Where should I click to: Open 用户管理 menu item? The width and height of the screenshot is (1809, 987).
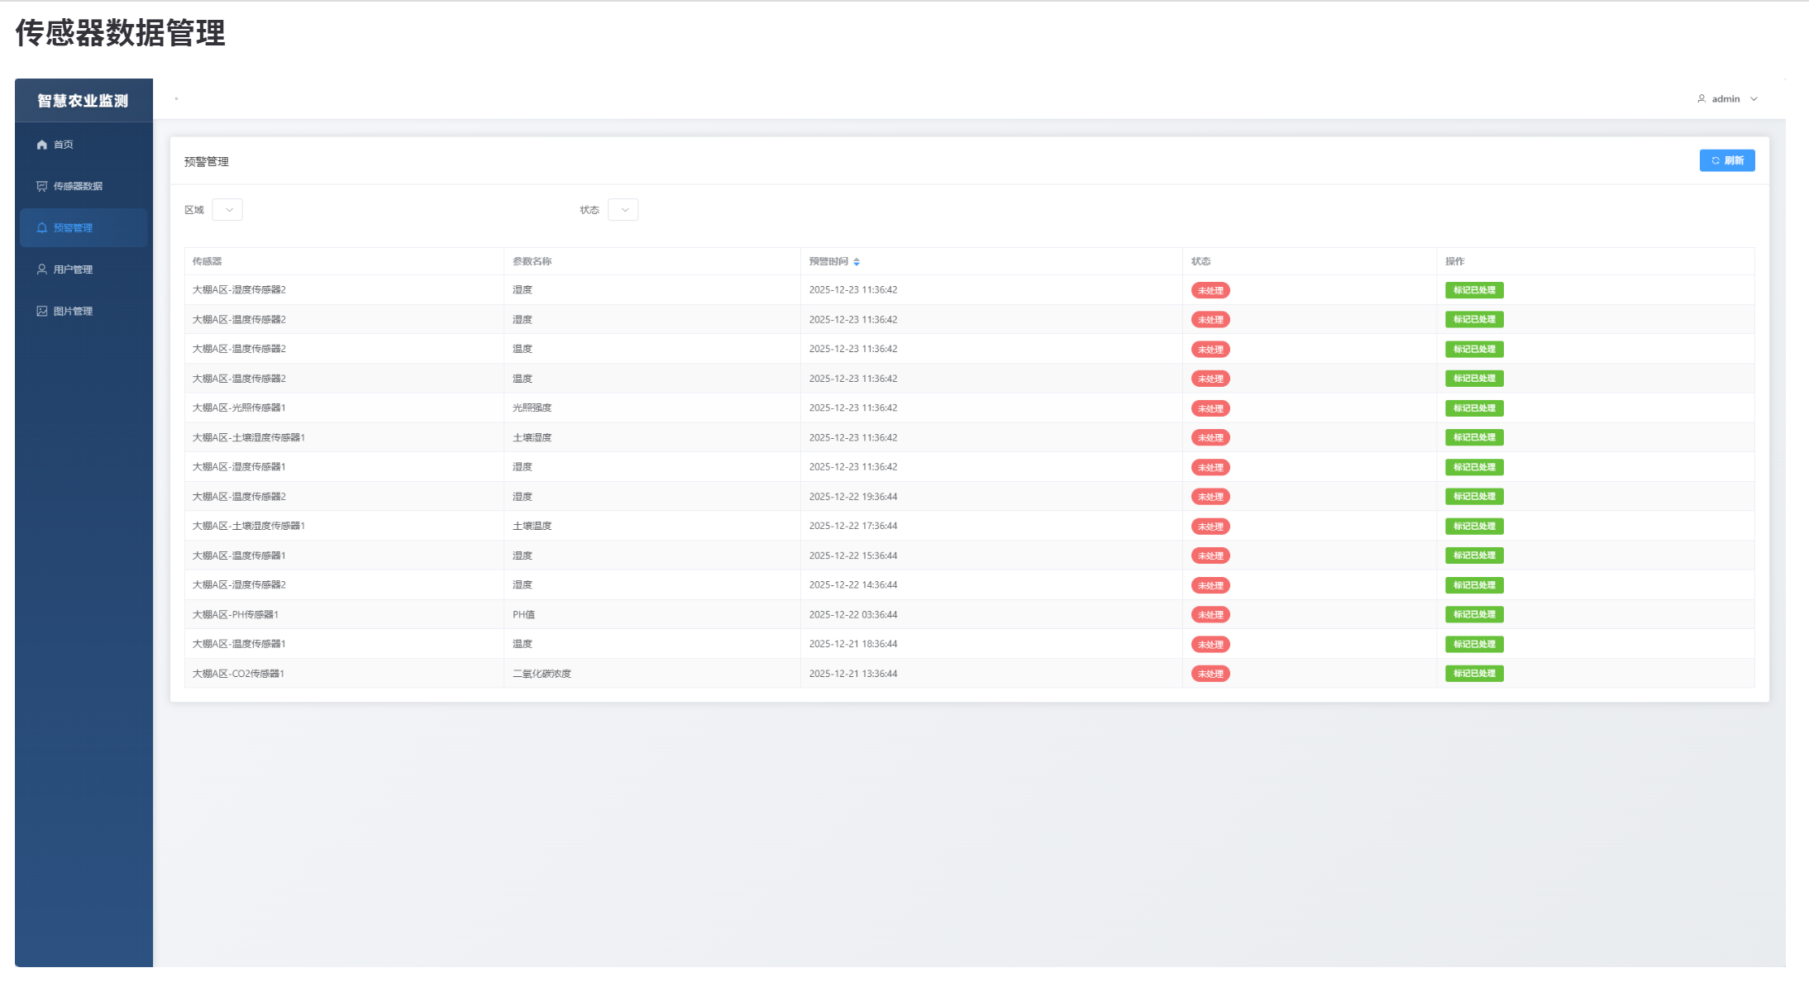[74, 269]
